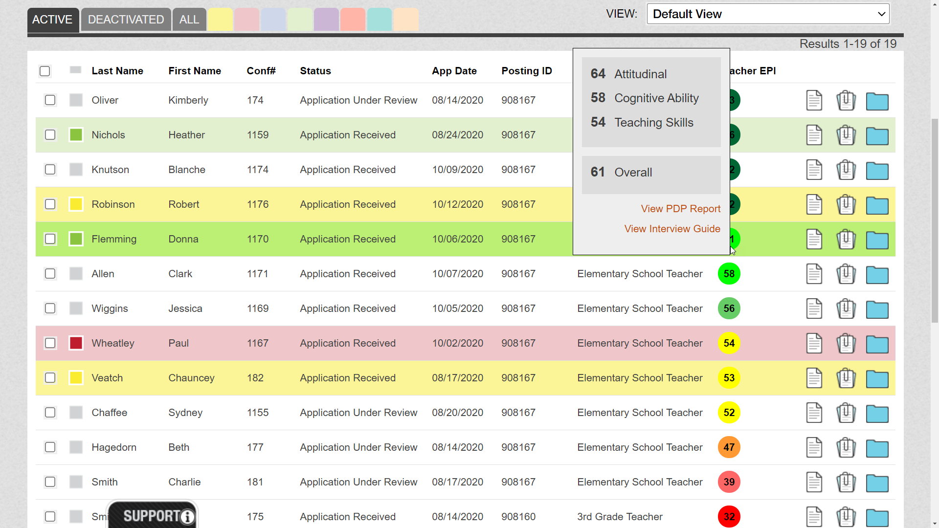Open folder icon for Wiggins row
The height and width of the screenshot is (528, 939).
(x=877, y=309)
